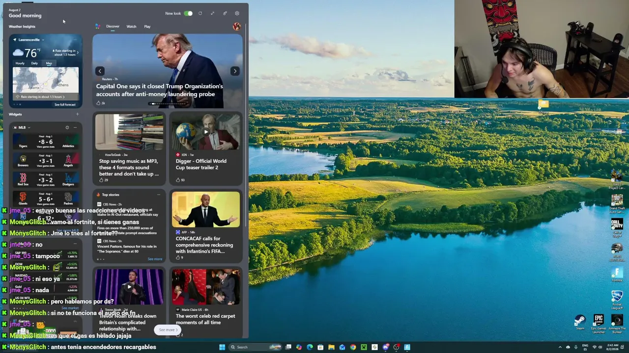Switch to the Play tab
The height and width of the screenshot is (353, 629).
coord(147,26)
